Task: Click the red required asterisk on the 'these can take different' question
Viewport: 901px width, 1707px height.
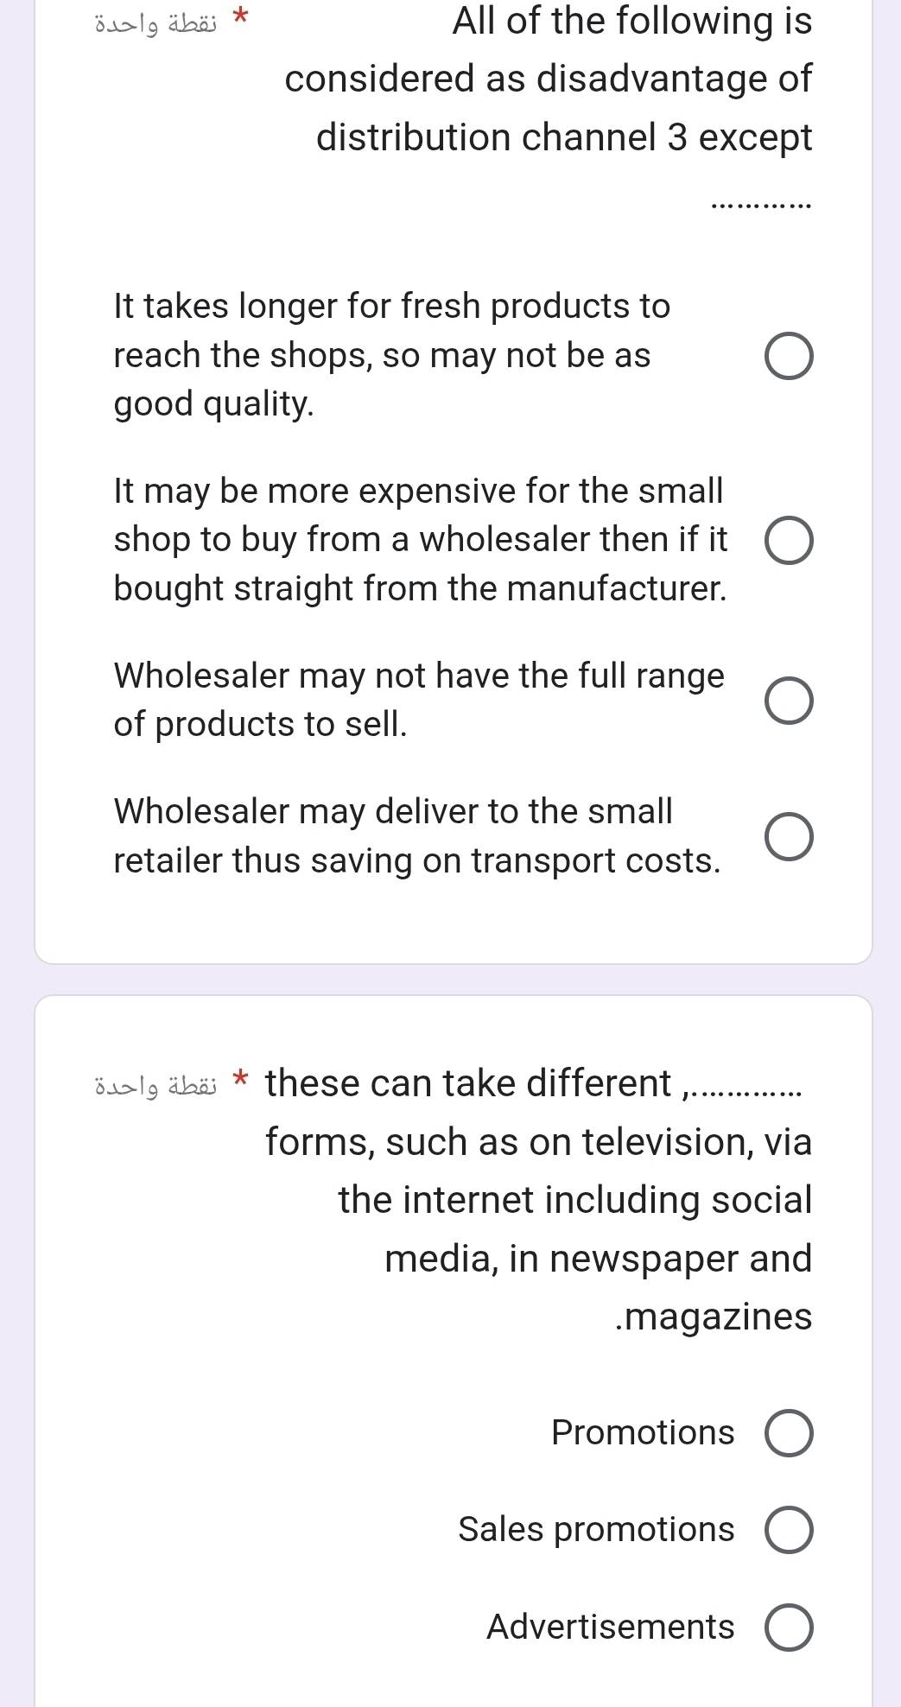Action: click(243, 1078)
